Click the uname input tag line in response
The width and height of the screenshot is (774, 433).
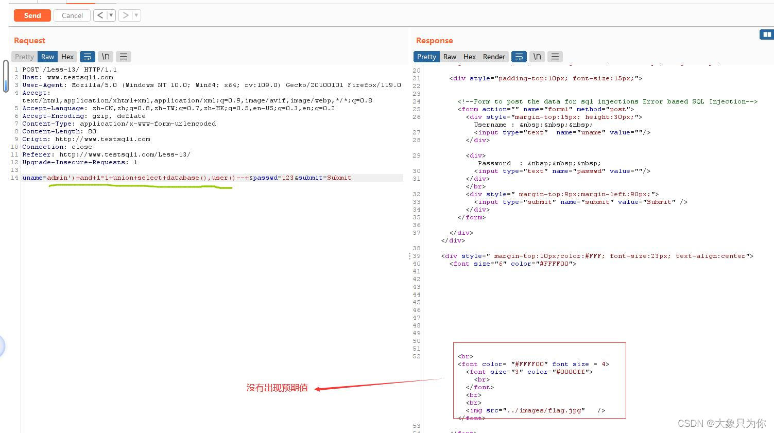click(562, 132)
